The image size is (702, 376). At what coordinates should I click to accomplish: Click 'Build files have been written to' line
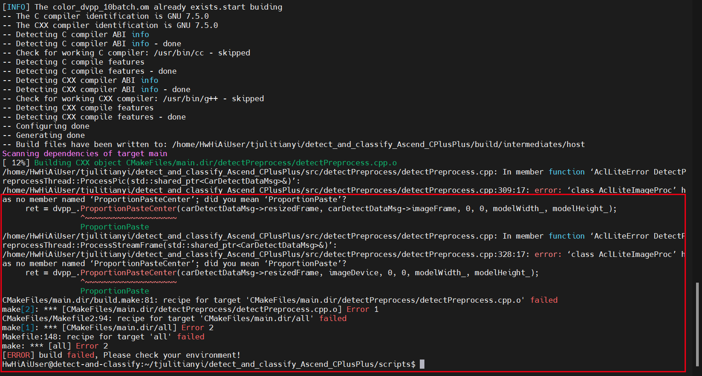click(294, 144)
